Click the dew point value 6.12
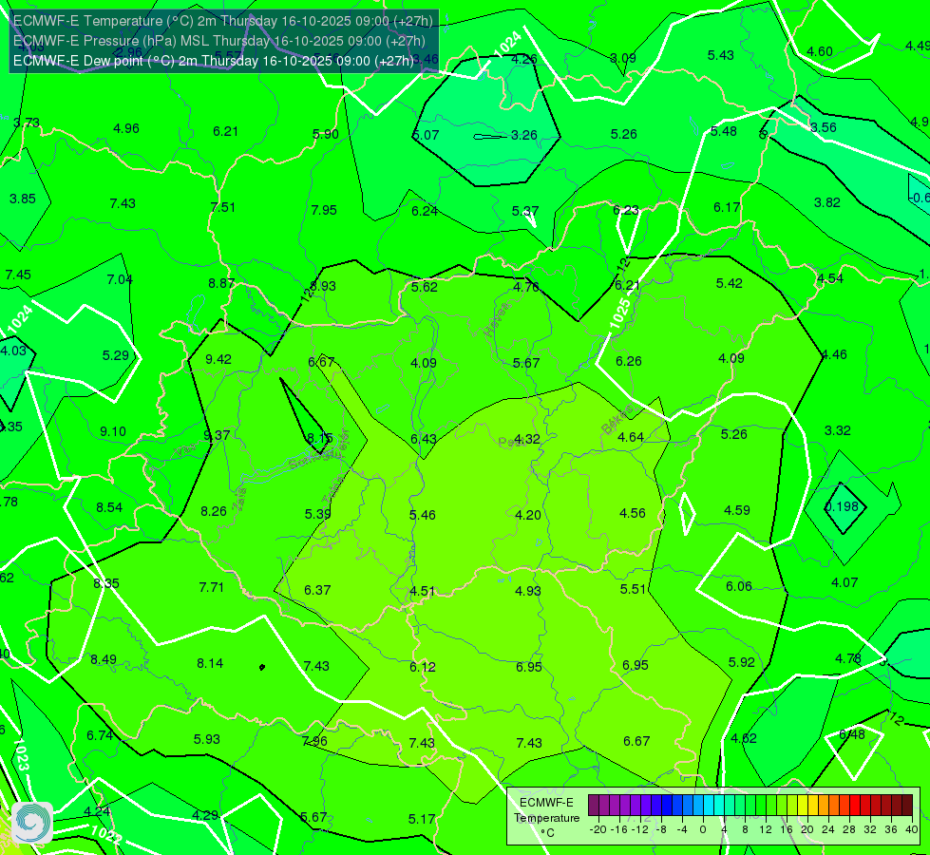The image size is (930, 855). [423, 668]
